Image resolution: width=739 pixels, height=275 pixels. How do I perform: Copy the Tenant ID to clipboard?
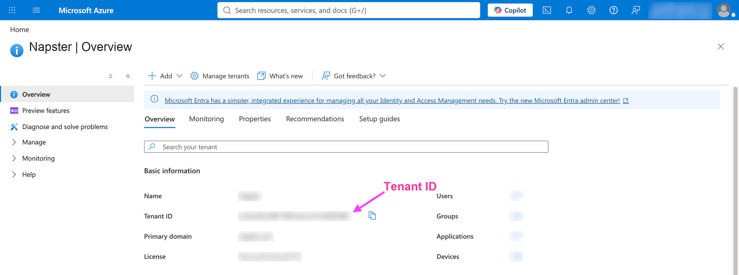click(x=372, y=215)
